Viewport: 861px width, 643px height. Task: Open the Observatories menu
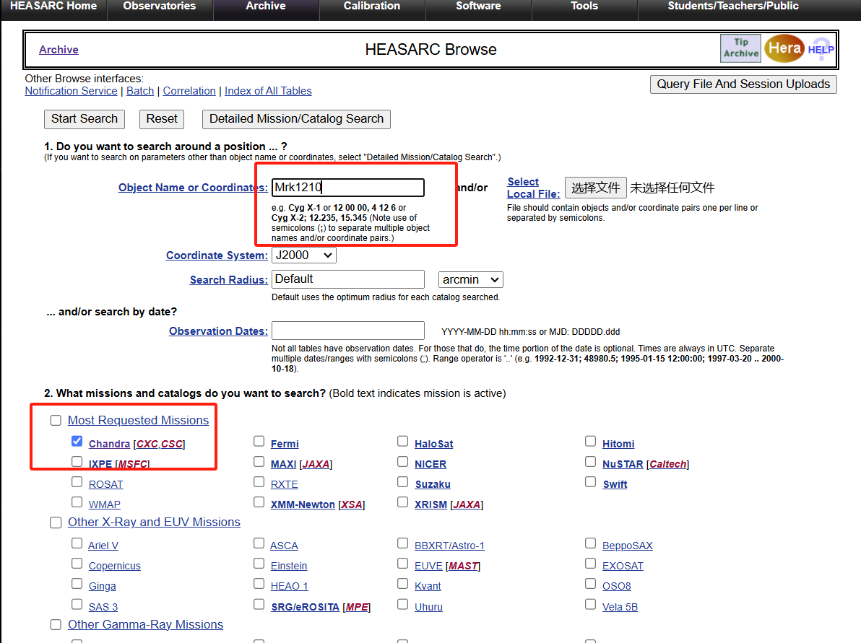pyautogui.click(x=159, y=6)
